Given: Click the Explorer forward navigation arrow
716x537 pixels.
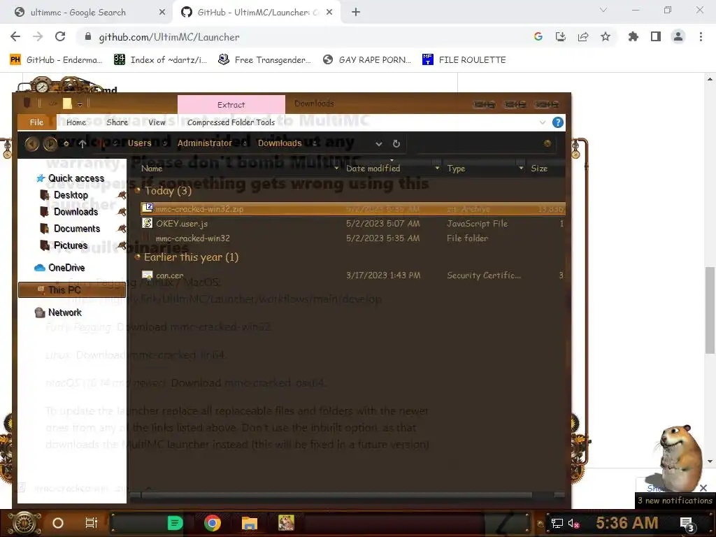Looking at the screenshot, I should point(50,144).
